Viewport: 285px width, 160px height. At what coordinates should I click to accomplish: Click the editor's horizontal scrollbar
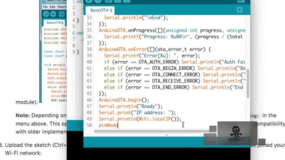pyautogui.click(x=151, y=131)
